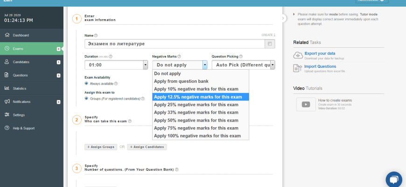Select Groups for registered candidates option
This screenshot has height=187, width=406.
pos(86,99)
